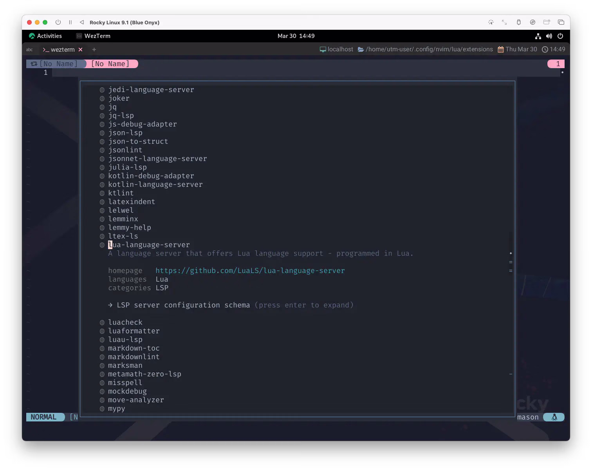Viewport: 592px width, 470px height.
Task: Select the lemmy-help package
Action: 130,228
